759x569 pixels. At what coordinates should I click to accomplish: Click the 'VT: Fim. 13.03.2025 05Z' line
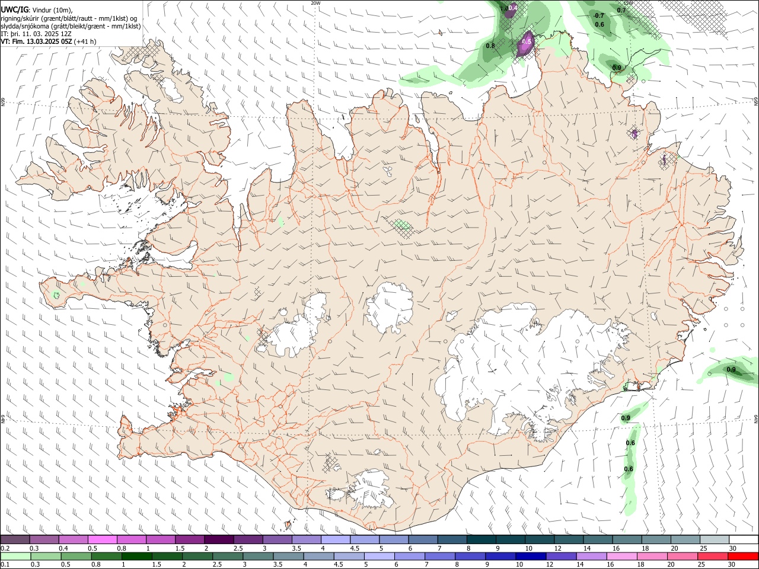coord(36,41)
